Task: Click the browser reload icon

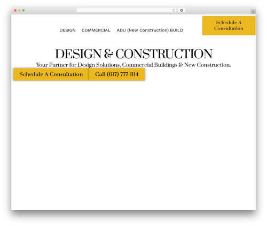Action: (x=174, y=10)
